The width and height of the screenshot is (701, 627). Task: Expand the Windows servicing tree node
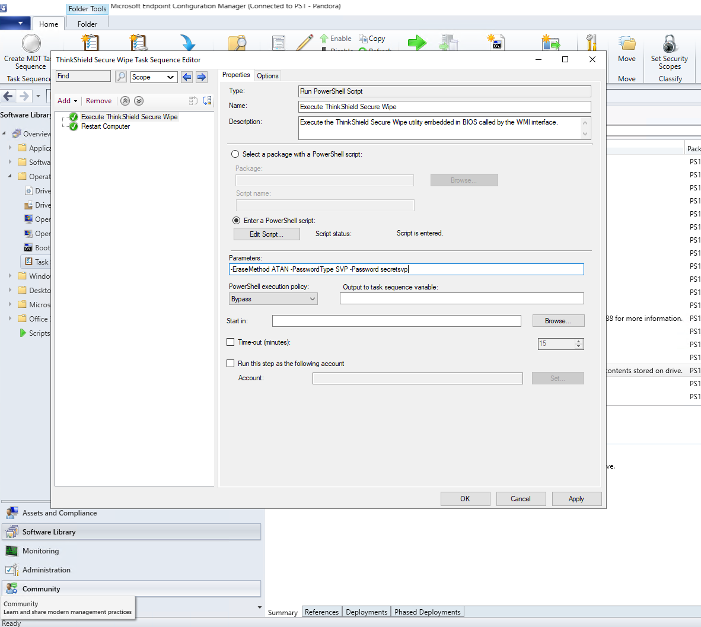(x=10, y=276)
